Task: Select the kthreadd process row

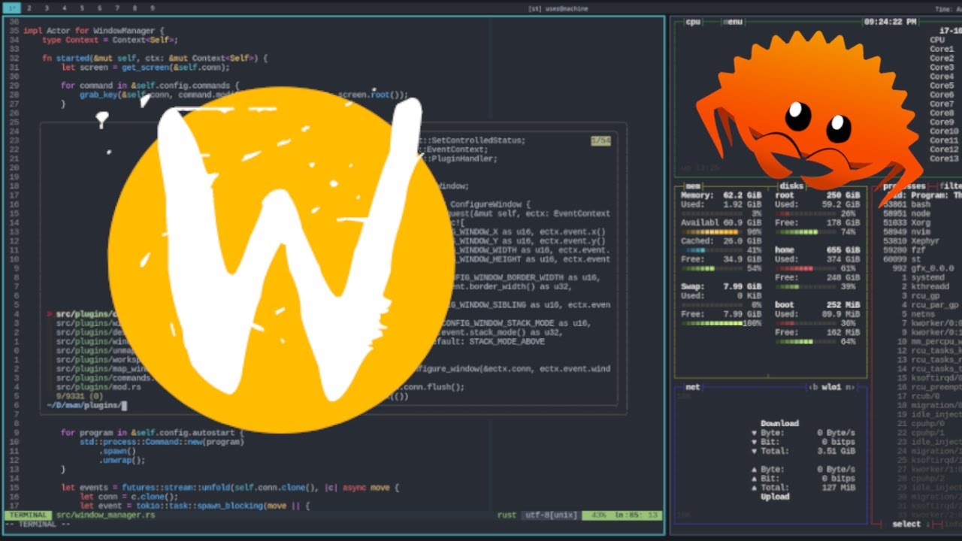Action: tap(922, 286)
